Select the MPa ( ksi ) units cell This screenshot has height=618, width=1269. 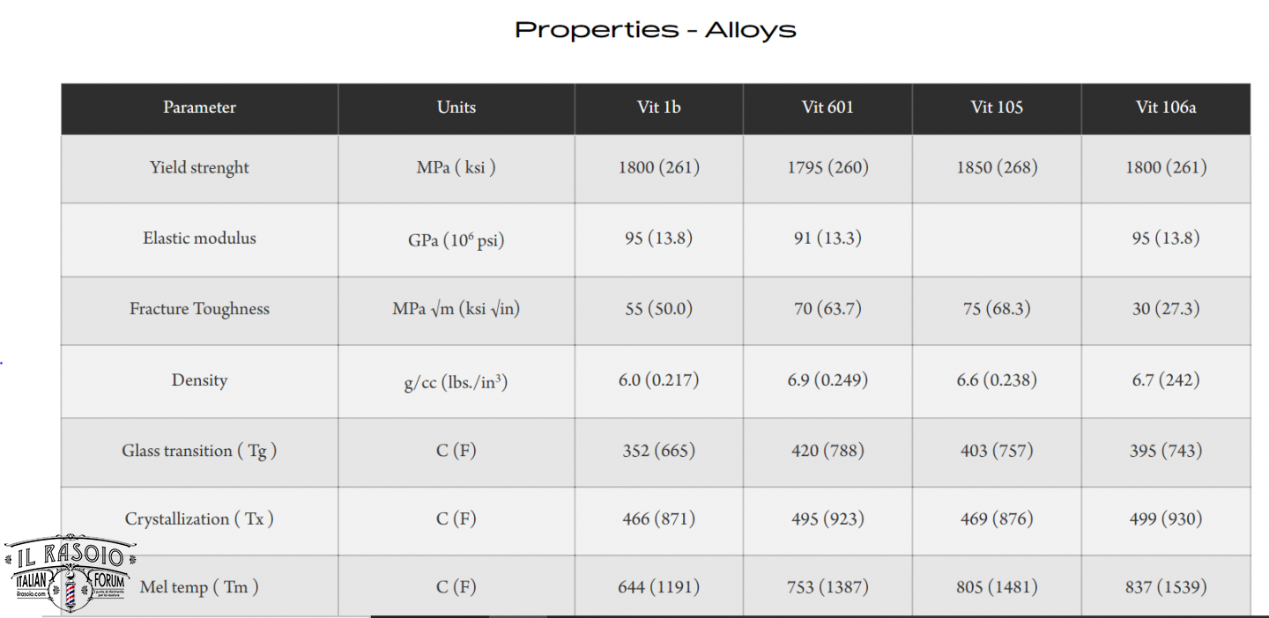pos(456,167)
